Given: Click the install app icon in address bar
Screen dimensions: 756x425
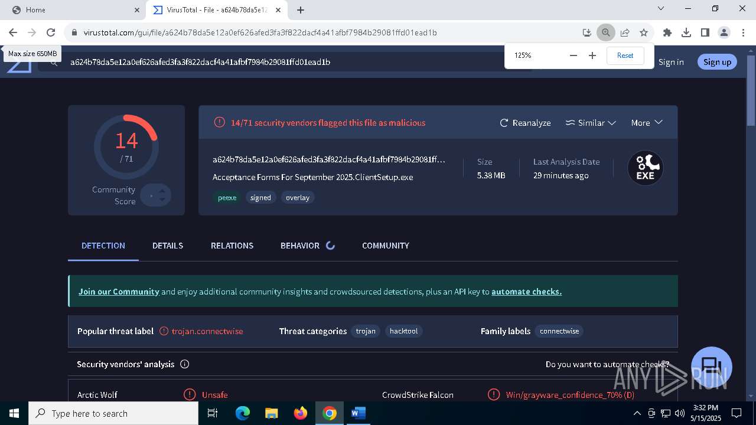Looking at the screenshot, I should point(586,32).
